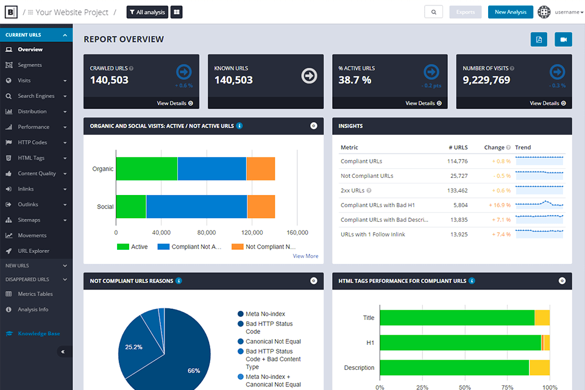Toggle the Active legend item in visits chart
The image size is (585, 390).
tap(132, 247)
